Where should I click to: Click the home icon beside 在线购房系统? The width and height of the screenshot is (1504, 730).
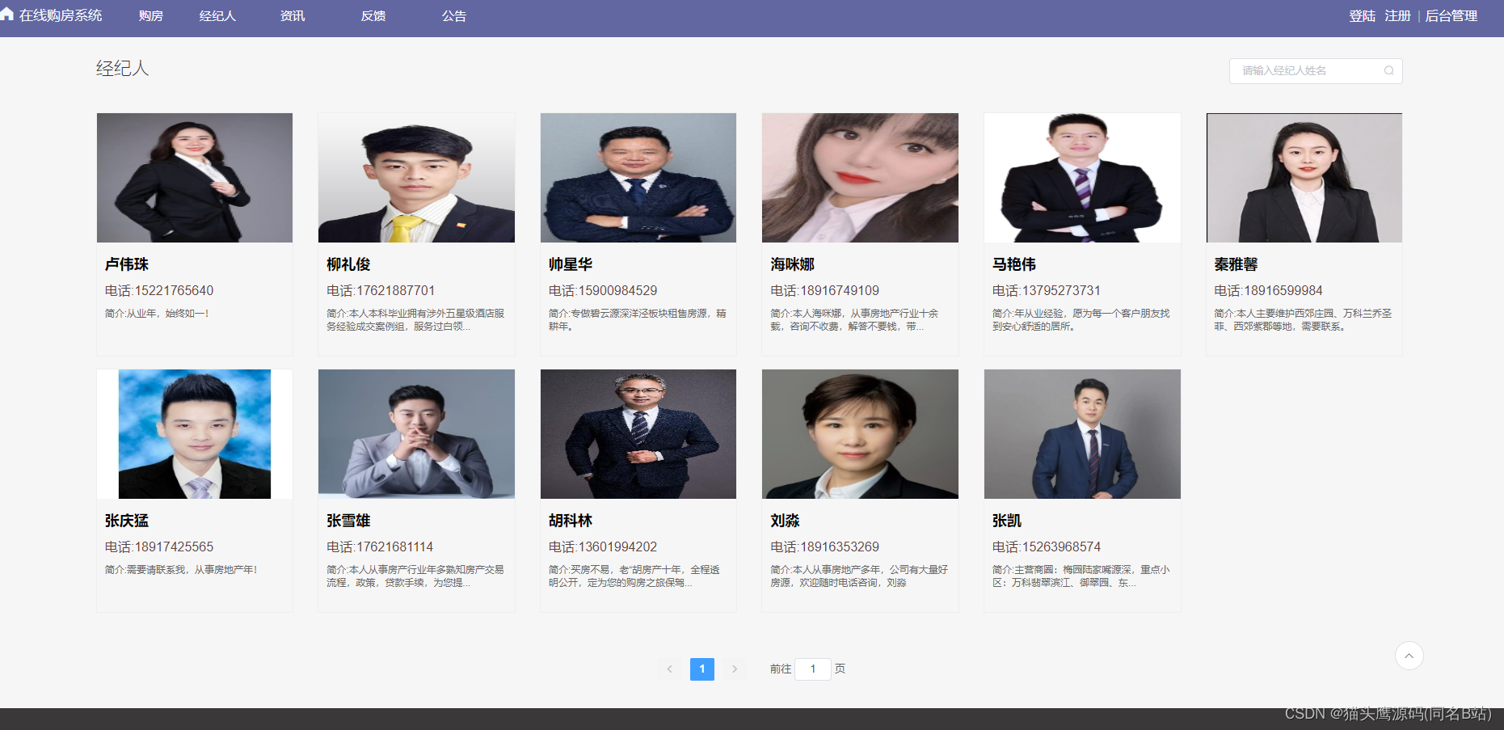pos(6,15)
